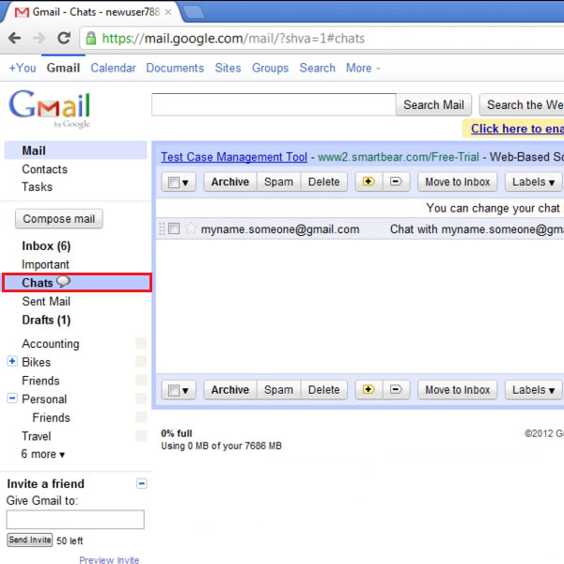The image size is (564, 564).
Task: Go to Inbox (6)
Action: point(46,245)
